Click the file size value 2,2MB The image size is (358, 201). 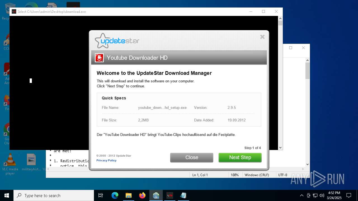143,120
